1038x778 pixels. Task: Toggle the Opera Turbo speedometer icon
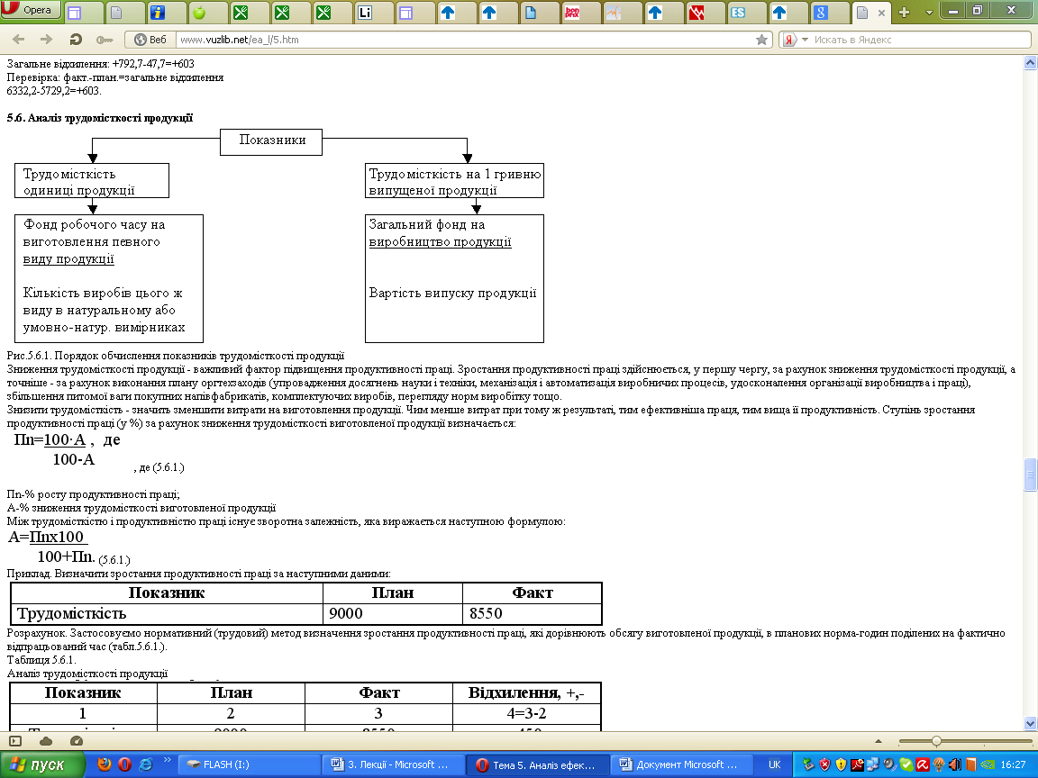[x=76, y=741]
